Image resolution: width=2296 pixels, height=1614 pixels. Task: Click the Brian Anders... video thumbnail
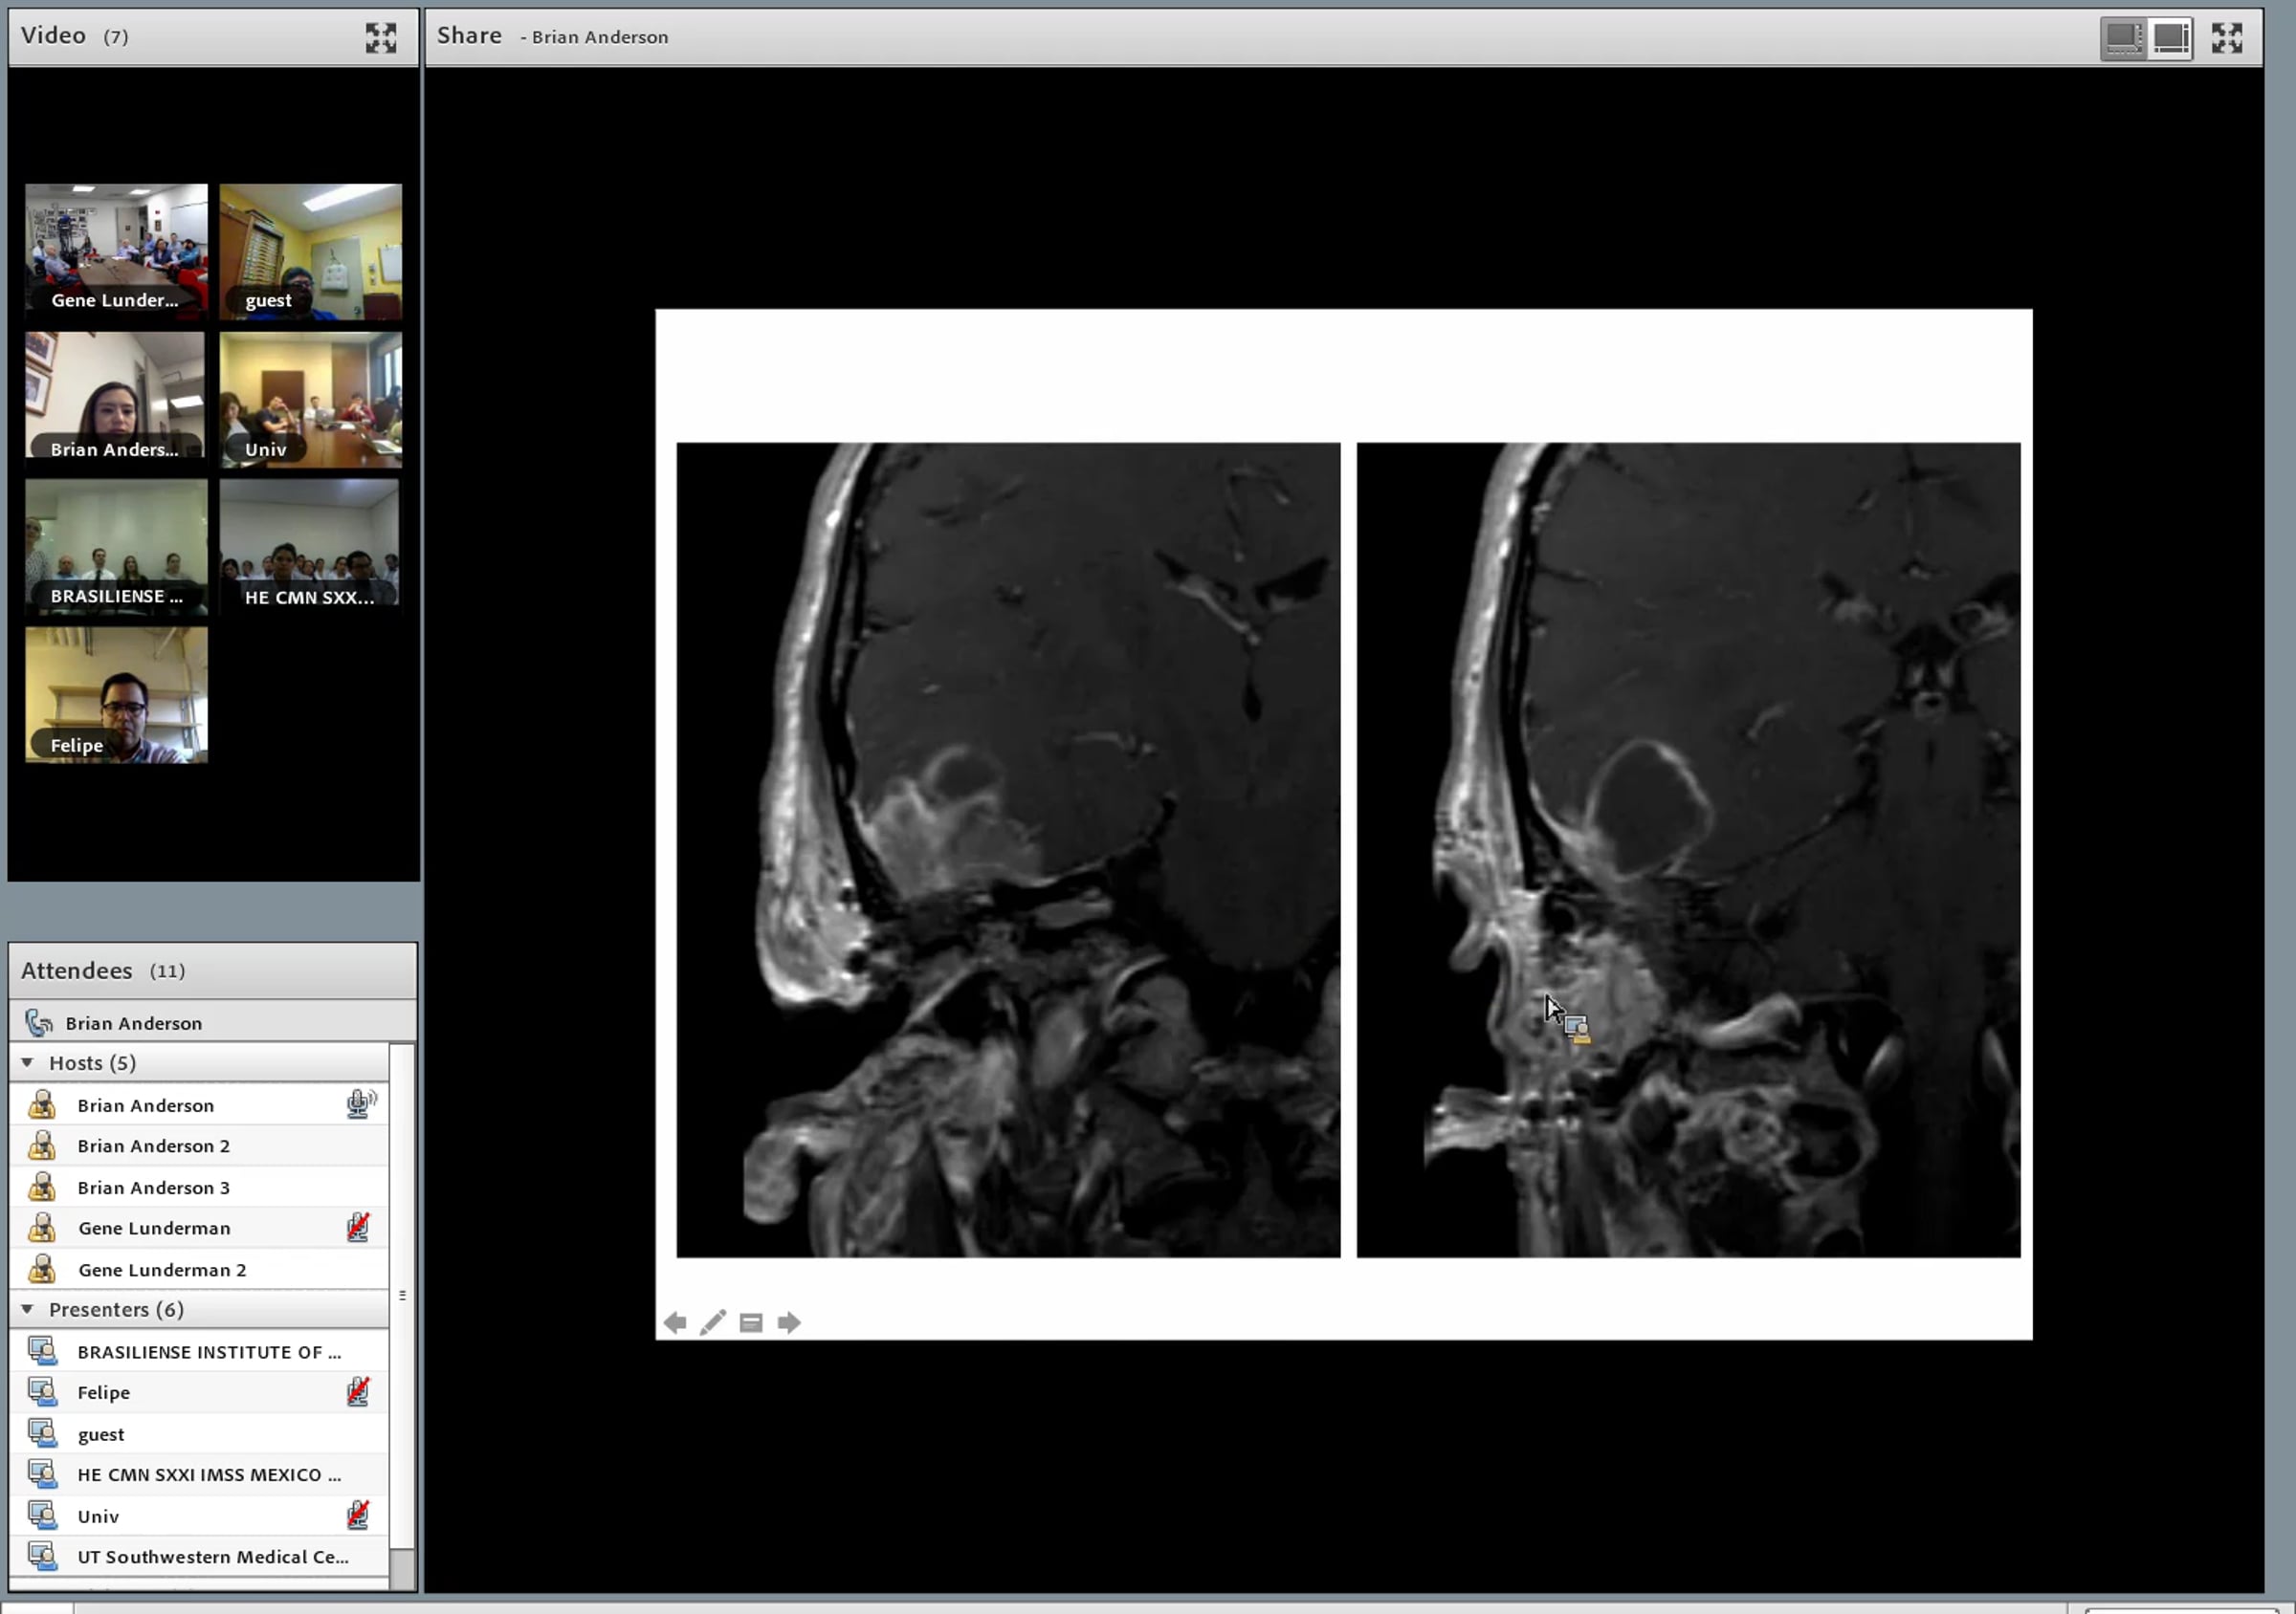tap(115, 396)
